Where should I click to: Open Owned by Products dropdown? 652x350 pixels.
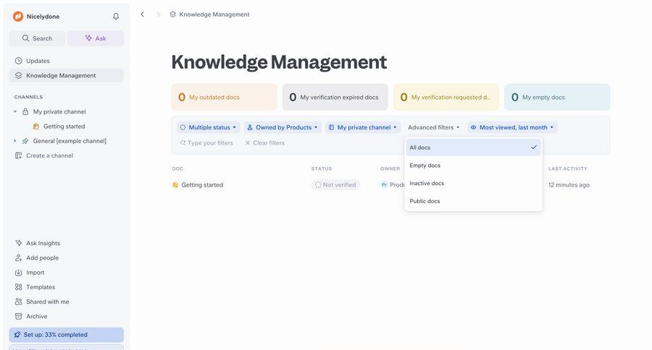coord(283,127)
